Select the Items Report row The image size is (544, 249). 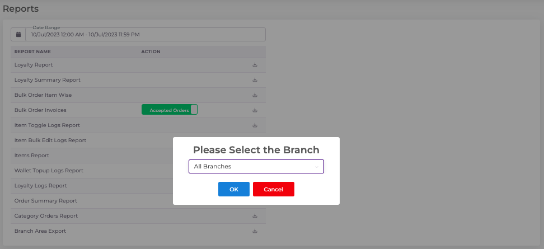click(x=32, y=156)
